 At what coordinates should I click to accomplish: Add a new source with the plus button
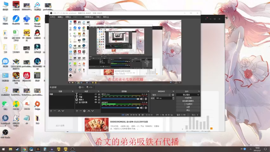click(x=77, y=111)
